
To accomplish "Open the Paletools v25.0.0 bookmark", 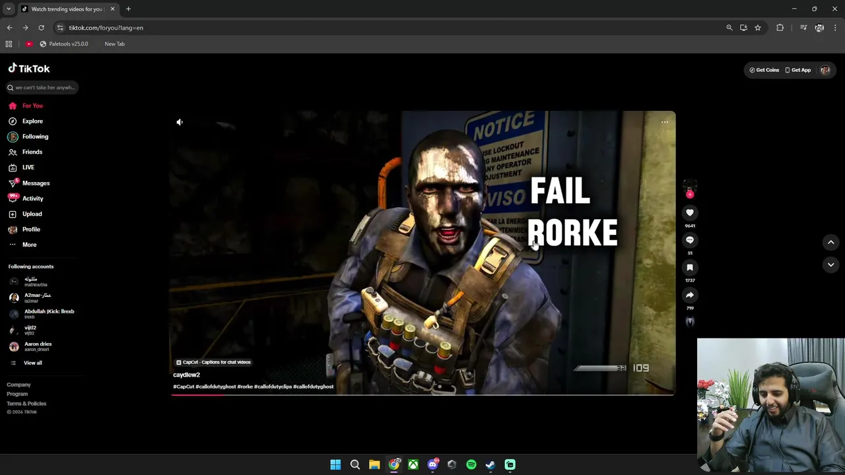I will pyautogui.click(x=63, y=44).
